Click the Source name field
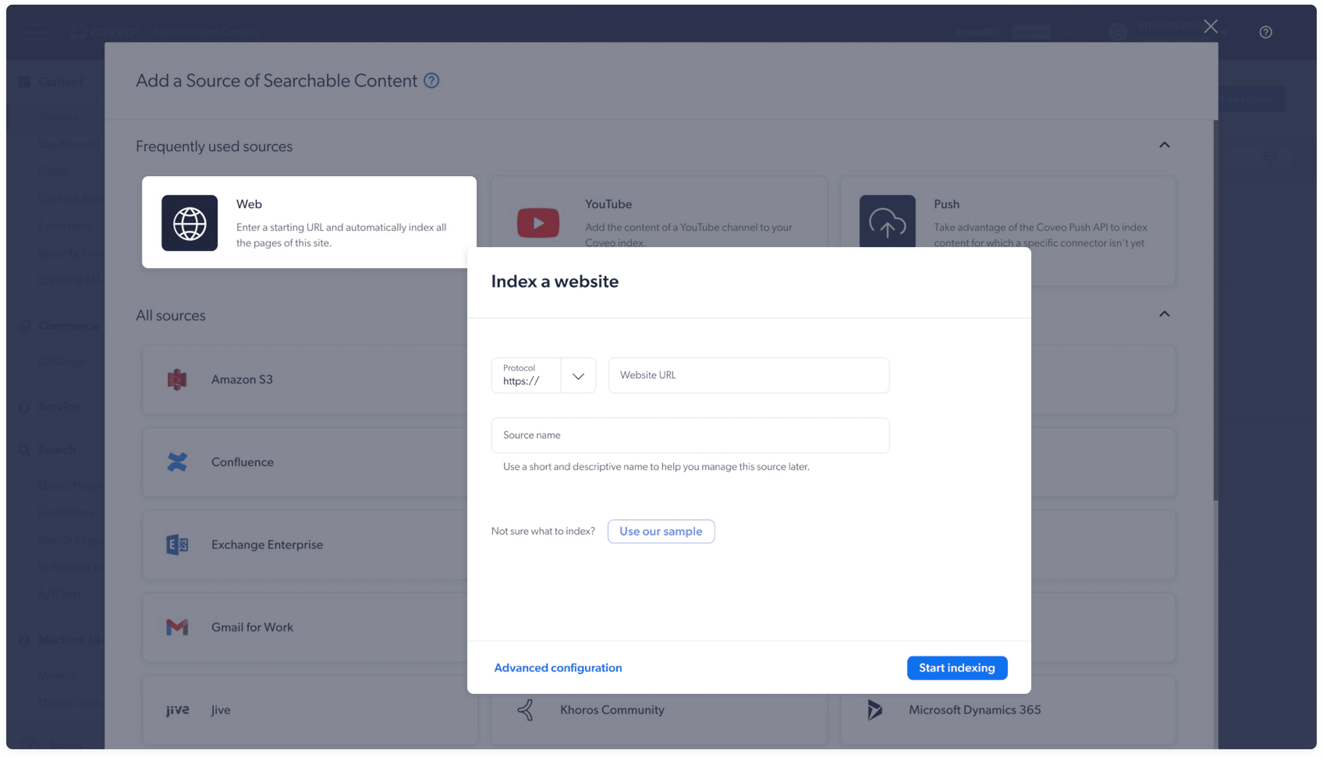1323x757 pixels. 690,436
